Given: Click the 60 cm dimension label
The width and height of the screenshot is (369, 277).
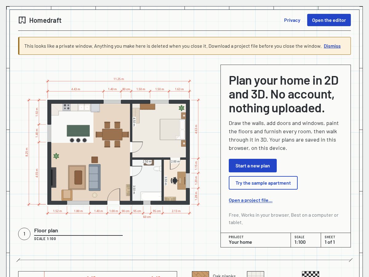Looking at the screenshot, I should coord(147,217).
